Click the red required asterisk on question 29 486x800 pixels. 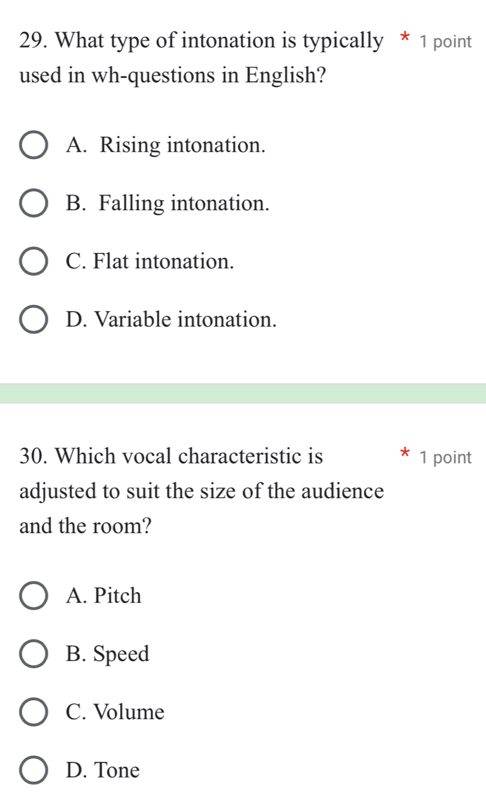403,38
